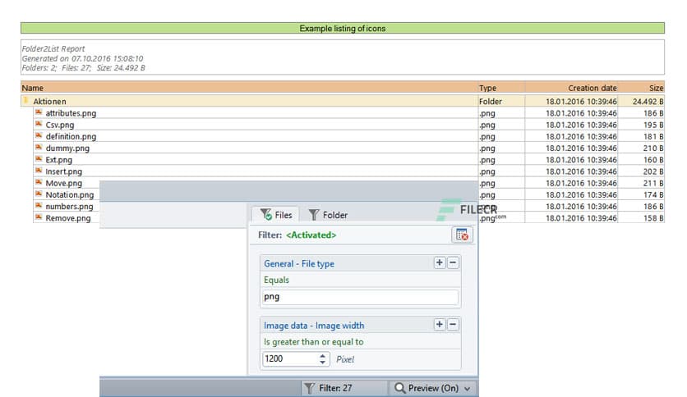The image size is (687, 397).
Task: Increase the image width value
Action: coord(322,356)
